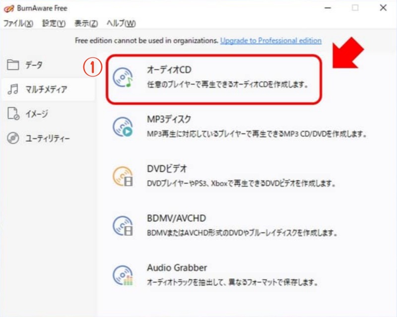Switch to the イメージ category label
Image resolution: width=397 pixels, height=317 pixels.
coord(37,114)
